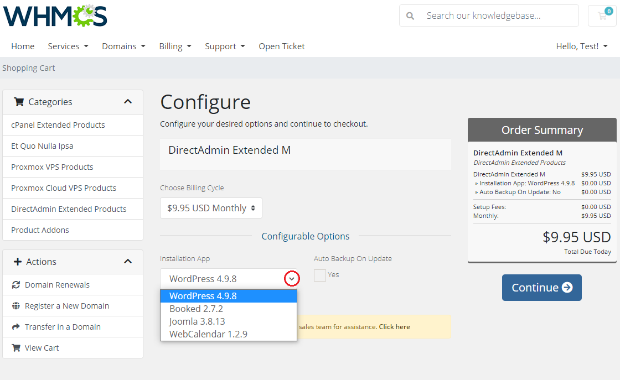Viewport: 620px width, 380px height.
Task: Pick Booked 2.7.2 installation app
Action: [196, 309]
